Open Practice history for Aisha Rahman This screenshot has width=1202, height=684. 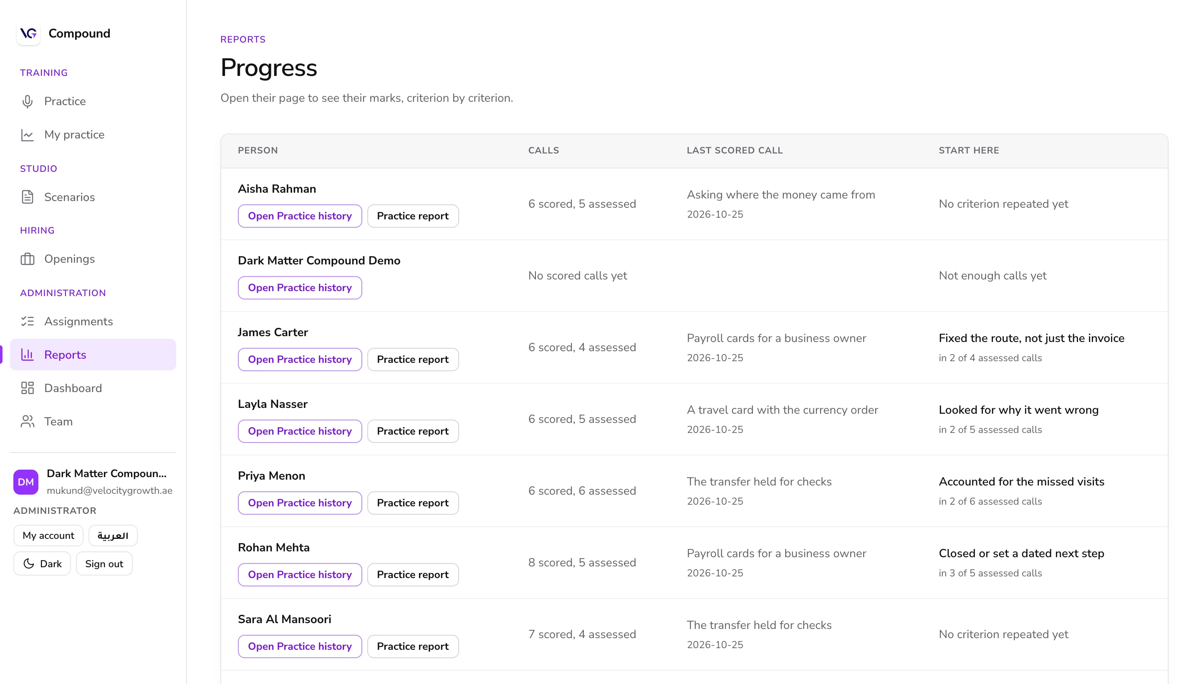click(x=300, y=216)
